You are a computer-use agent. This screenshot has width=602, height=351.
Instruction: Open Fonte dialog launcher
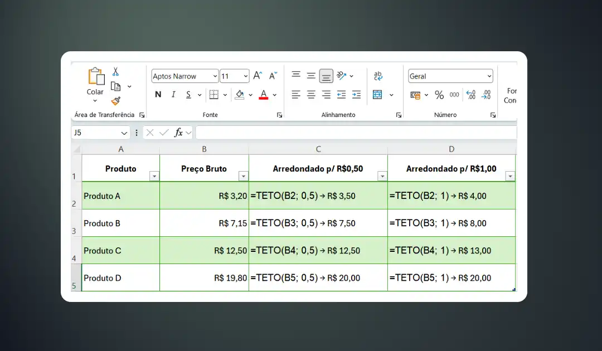[279, 115]
